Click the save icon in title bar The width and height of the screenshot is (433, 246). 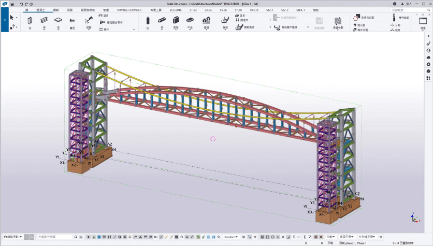tap(12, 4)
